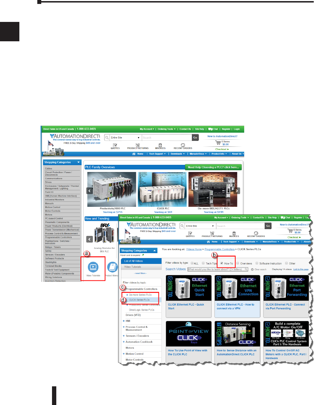Click Videos Home breadcrumb link
317x405 pixels.
point(194,249)
